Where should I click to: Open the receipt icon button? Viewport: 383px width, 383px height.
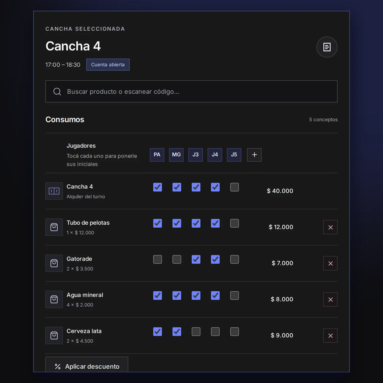[327, 47]
